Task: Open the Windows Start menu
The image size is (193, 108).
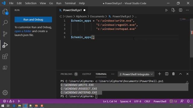Action: pos(3,106)
